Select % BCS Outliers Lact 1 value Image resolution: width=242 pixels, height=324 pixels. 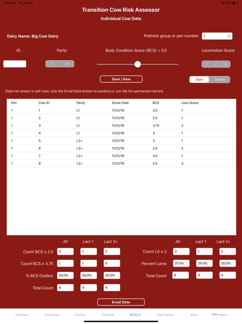pos(88,275)
